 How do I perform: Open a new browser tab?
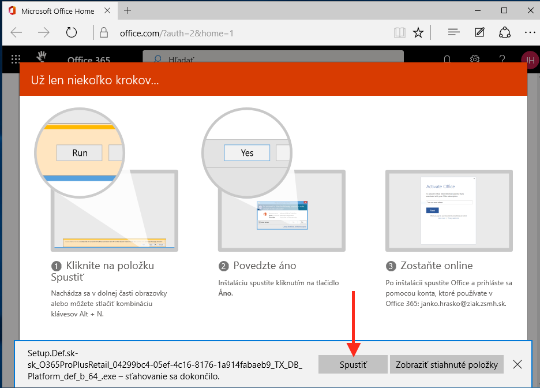click(x=127, y=10)
